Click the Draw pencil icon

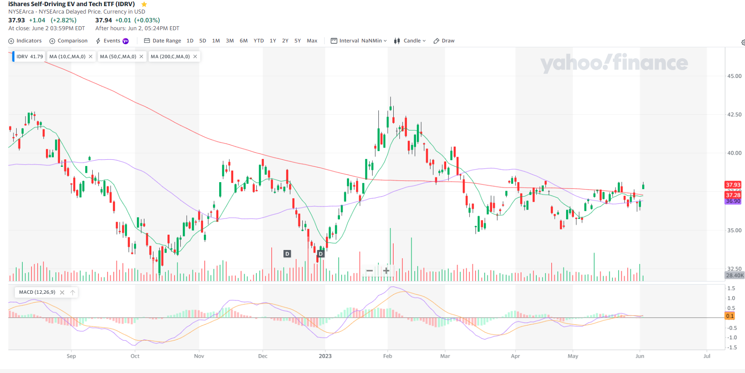tap(436, 41)
